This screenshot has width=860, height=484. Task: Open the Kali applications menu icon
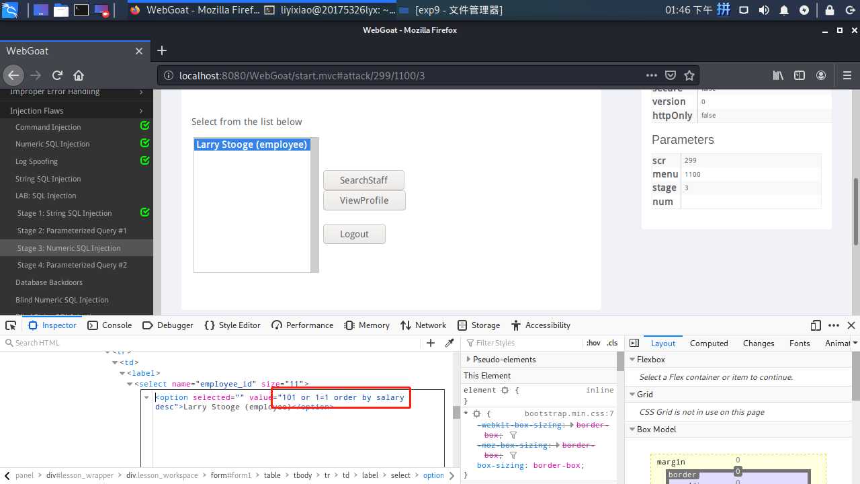pyautogui.click(x=10, y=10)
